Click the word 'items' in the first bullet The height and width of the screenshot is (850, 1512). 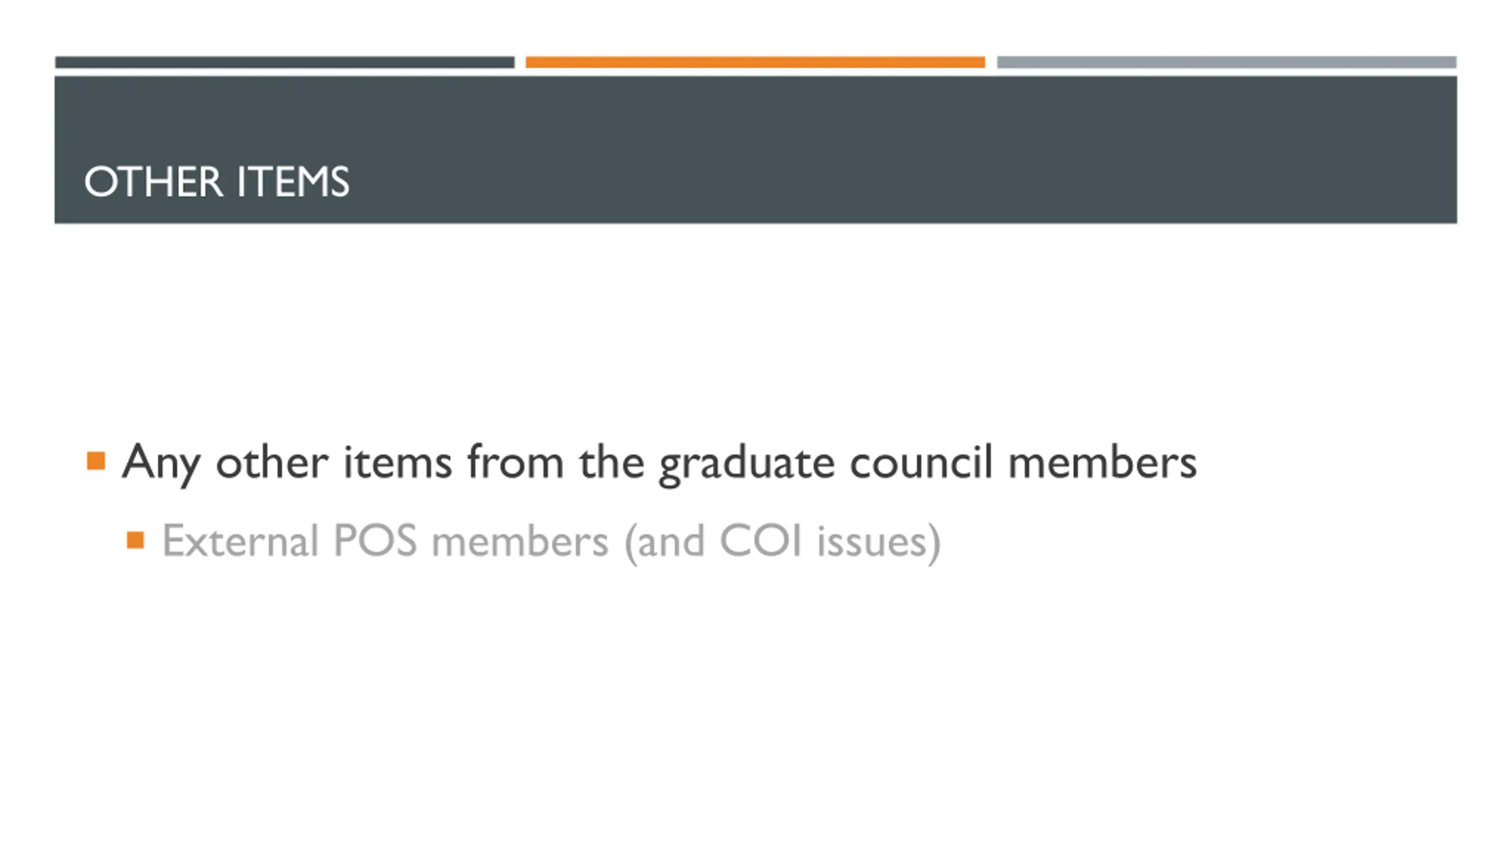point(397,462)
